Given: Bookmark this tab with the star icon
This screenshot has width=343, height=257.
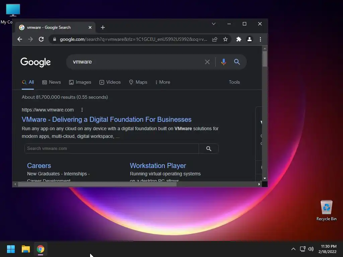Looking at the screenshot, I should [x=225, y=39].
